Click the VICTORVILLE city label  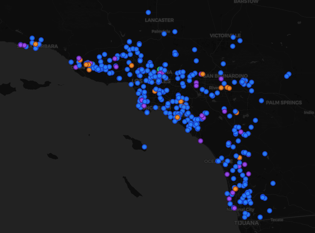(x=225, y=36)
